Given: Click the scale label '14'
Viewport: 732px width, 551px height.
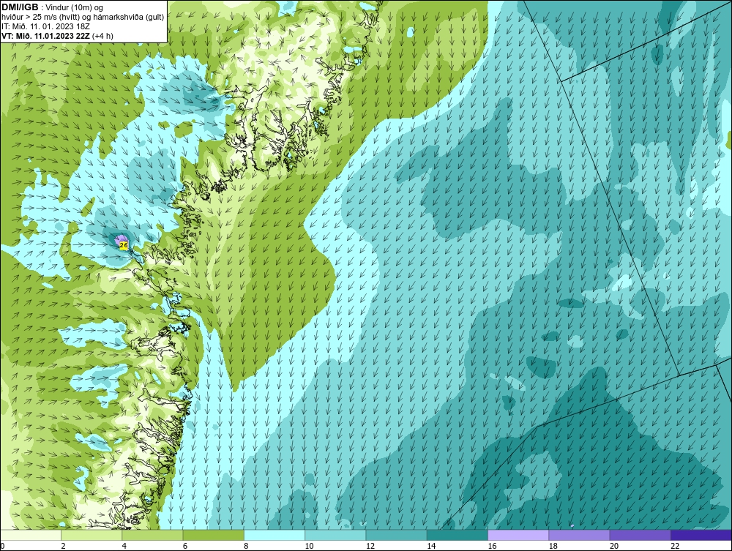Looking at the screenshot, I should click(x=431, y=546).
